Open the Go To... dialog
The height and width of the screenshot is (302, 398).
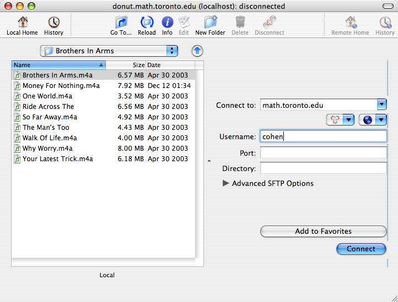[x=121, y=26]
